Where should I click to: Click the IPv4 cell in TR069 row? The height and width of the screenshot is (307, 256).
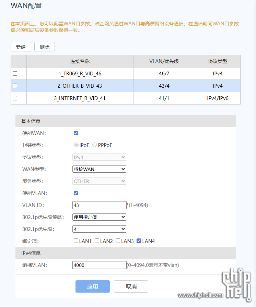(x=218, y=74)
